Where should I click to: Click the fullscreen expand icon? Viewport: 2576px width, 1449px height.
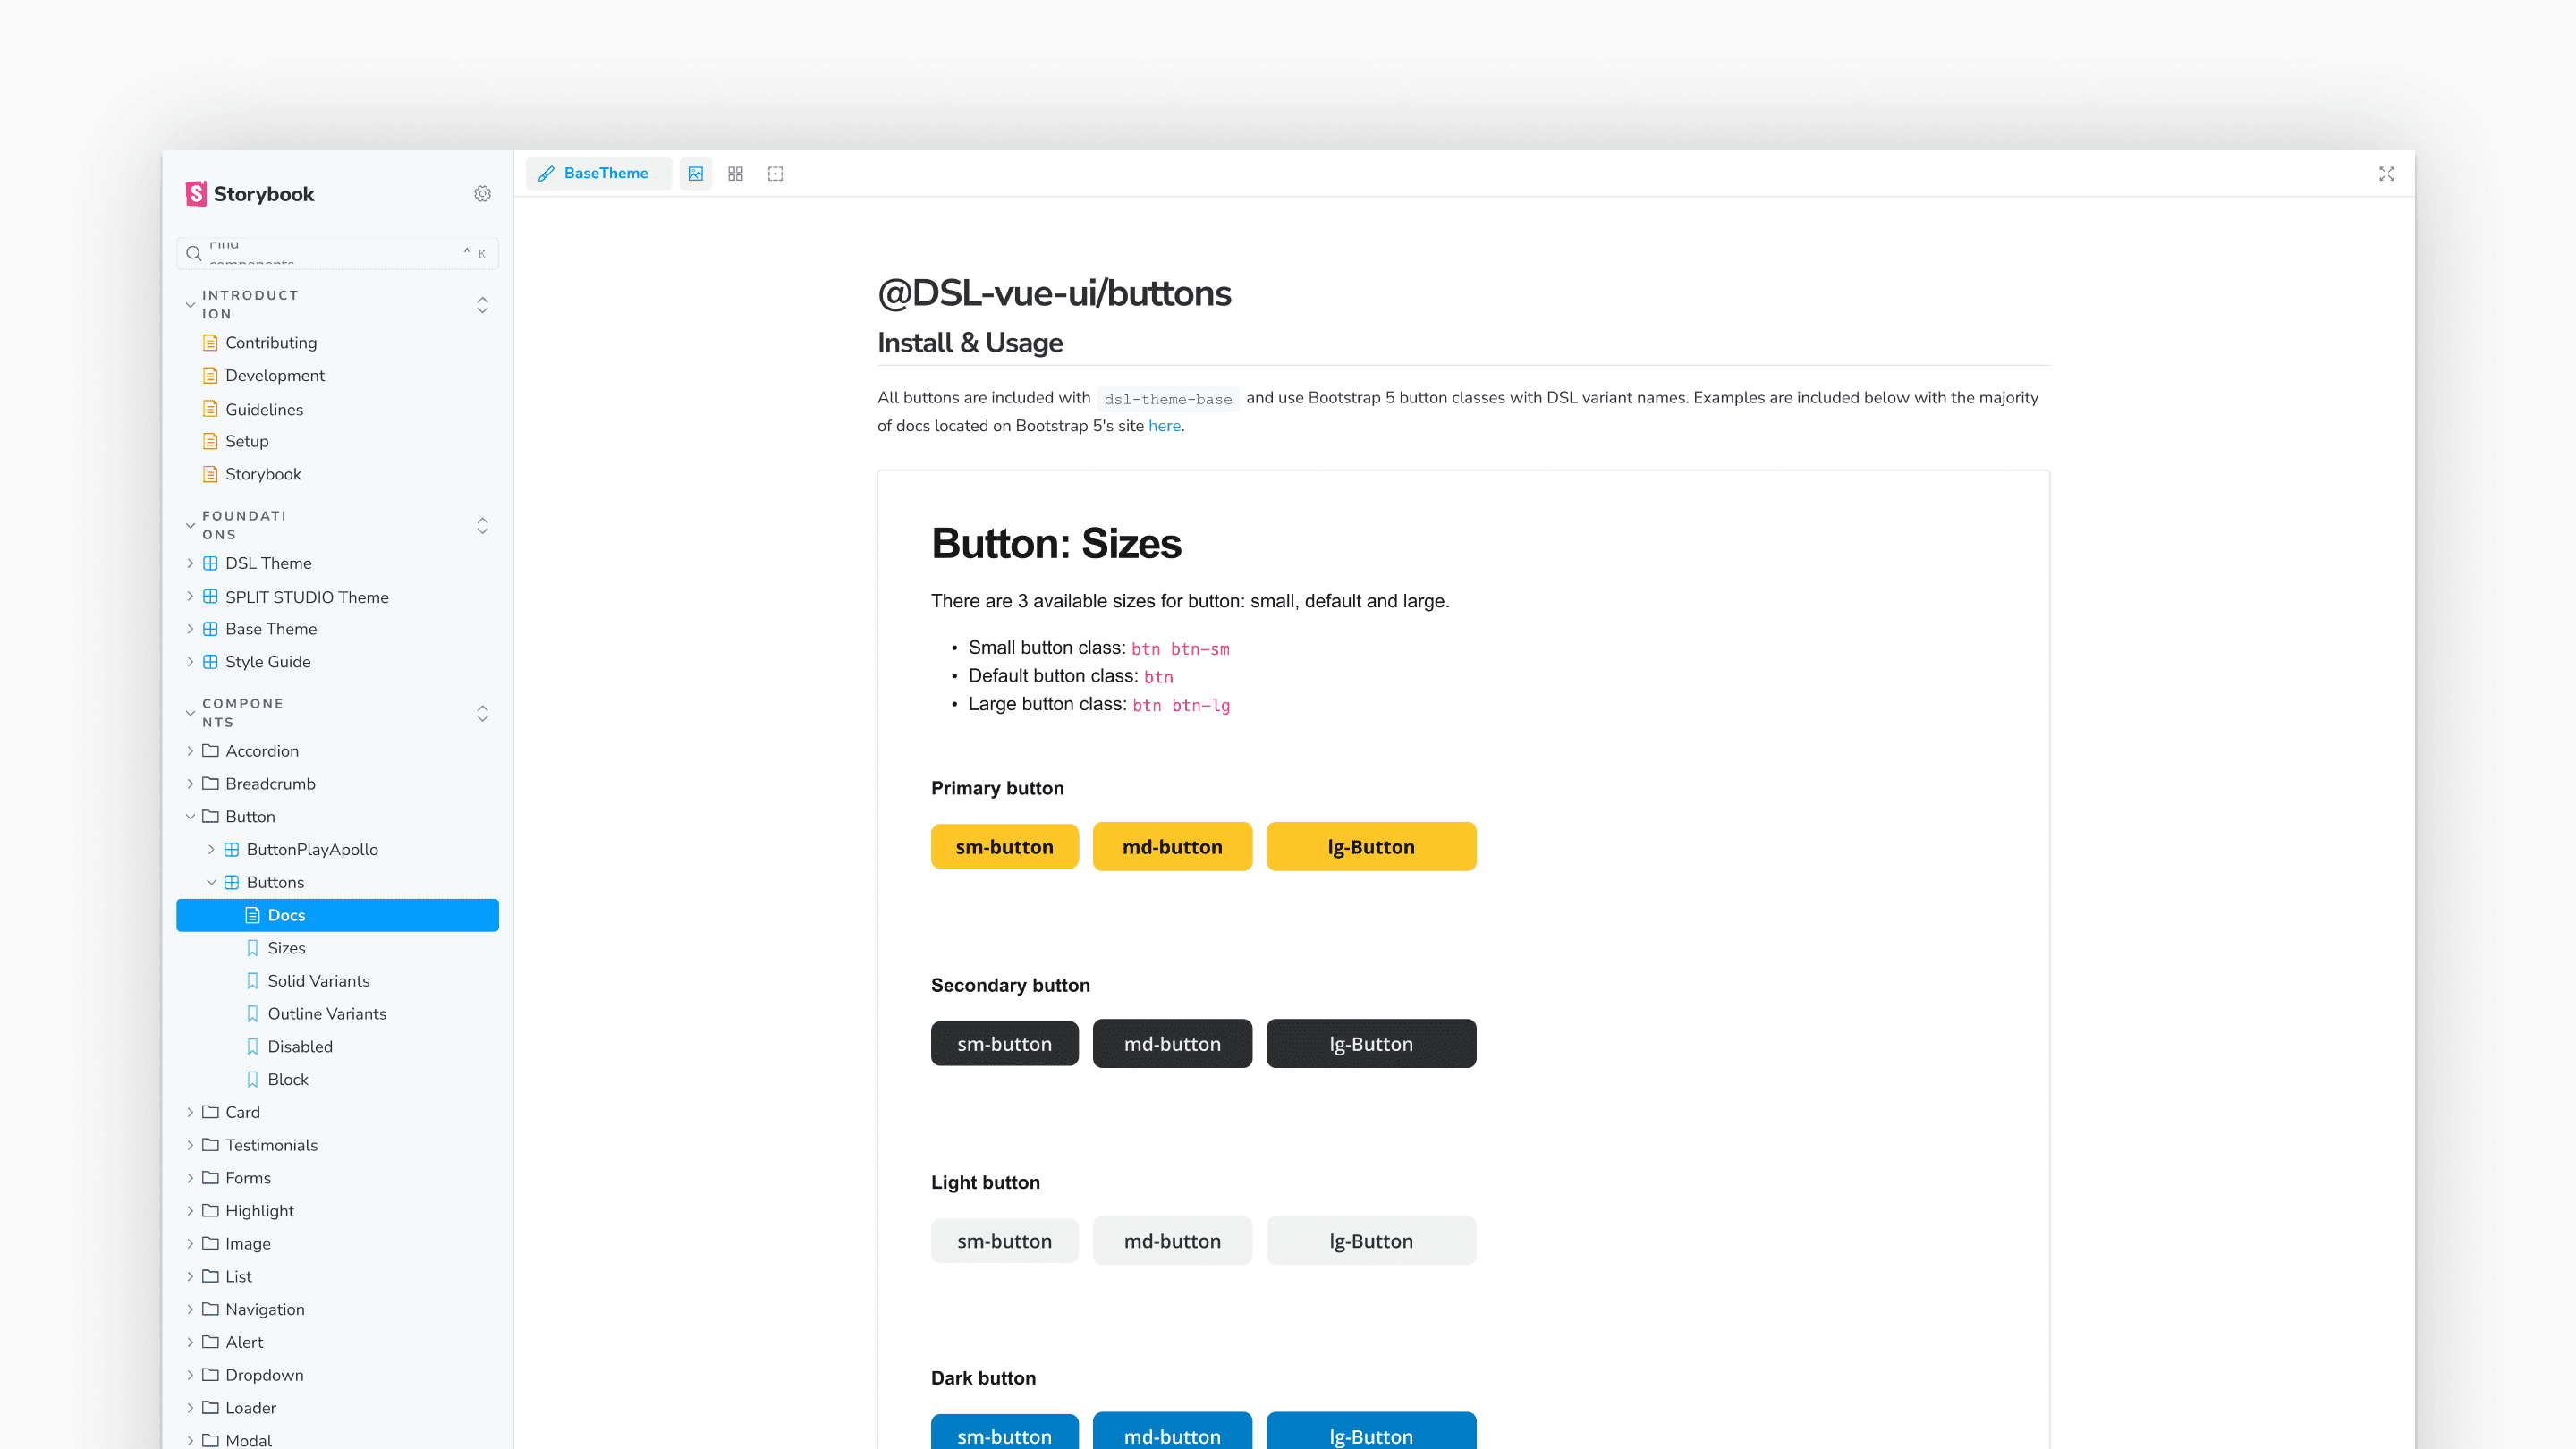coord(2386,173)
